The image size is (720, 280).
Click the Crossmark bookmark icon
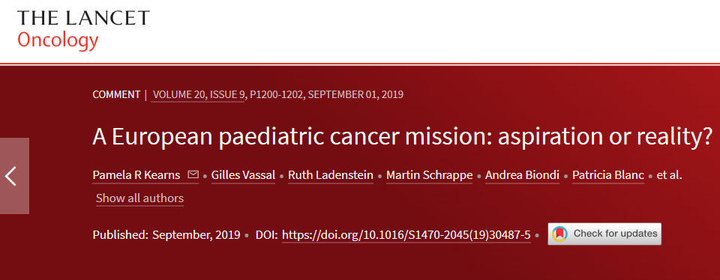559,234
